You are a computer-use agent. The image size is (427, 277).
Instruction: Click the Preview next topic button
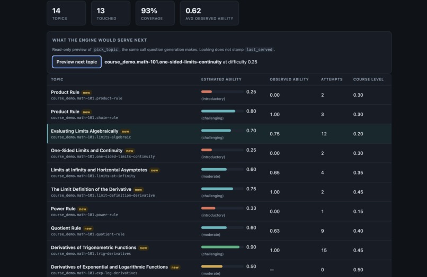[76, 62]
